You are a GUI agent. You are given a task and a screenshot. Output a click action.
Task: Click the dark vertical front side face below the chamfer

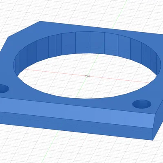[76, 126]
